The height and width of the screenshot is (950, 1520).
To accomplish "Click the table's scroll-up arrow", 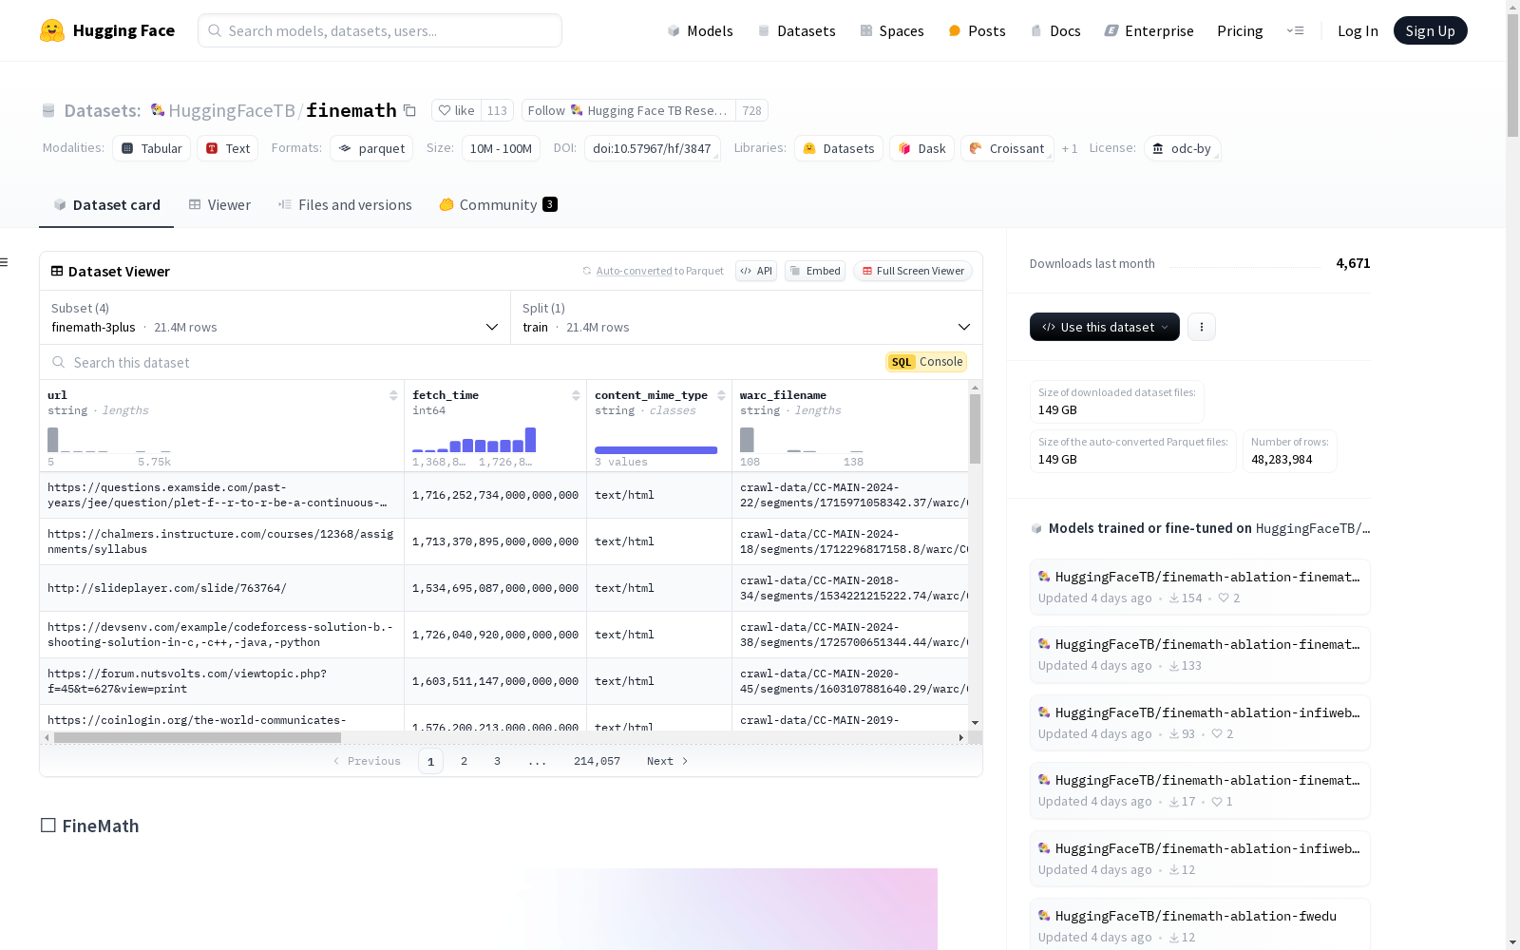I will click(x=975, y=388).
